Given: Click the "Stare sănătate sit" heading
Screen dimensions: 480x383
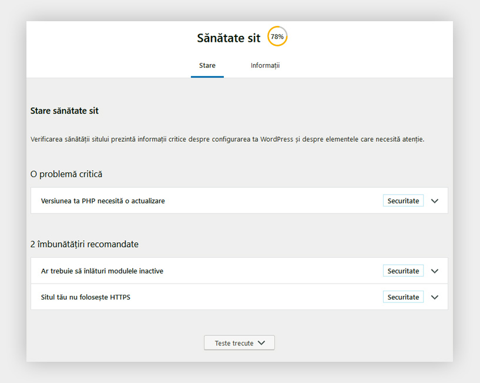Looking at the screenshot, I should (x=65, y=111).
